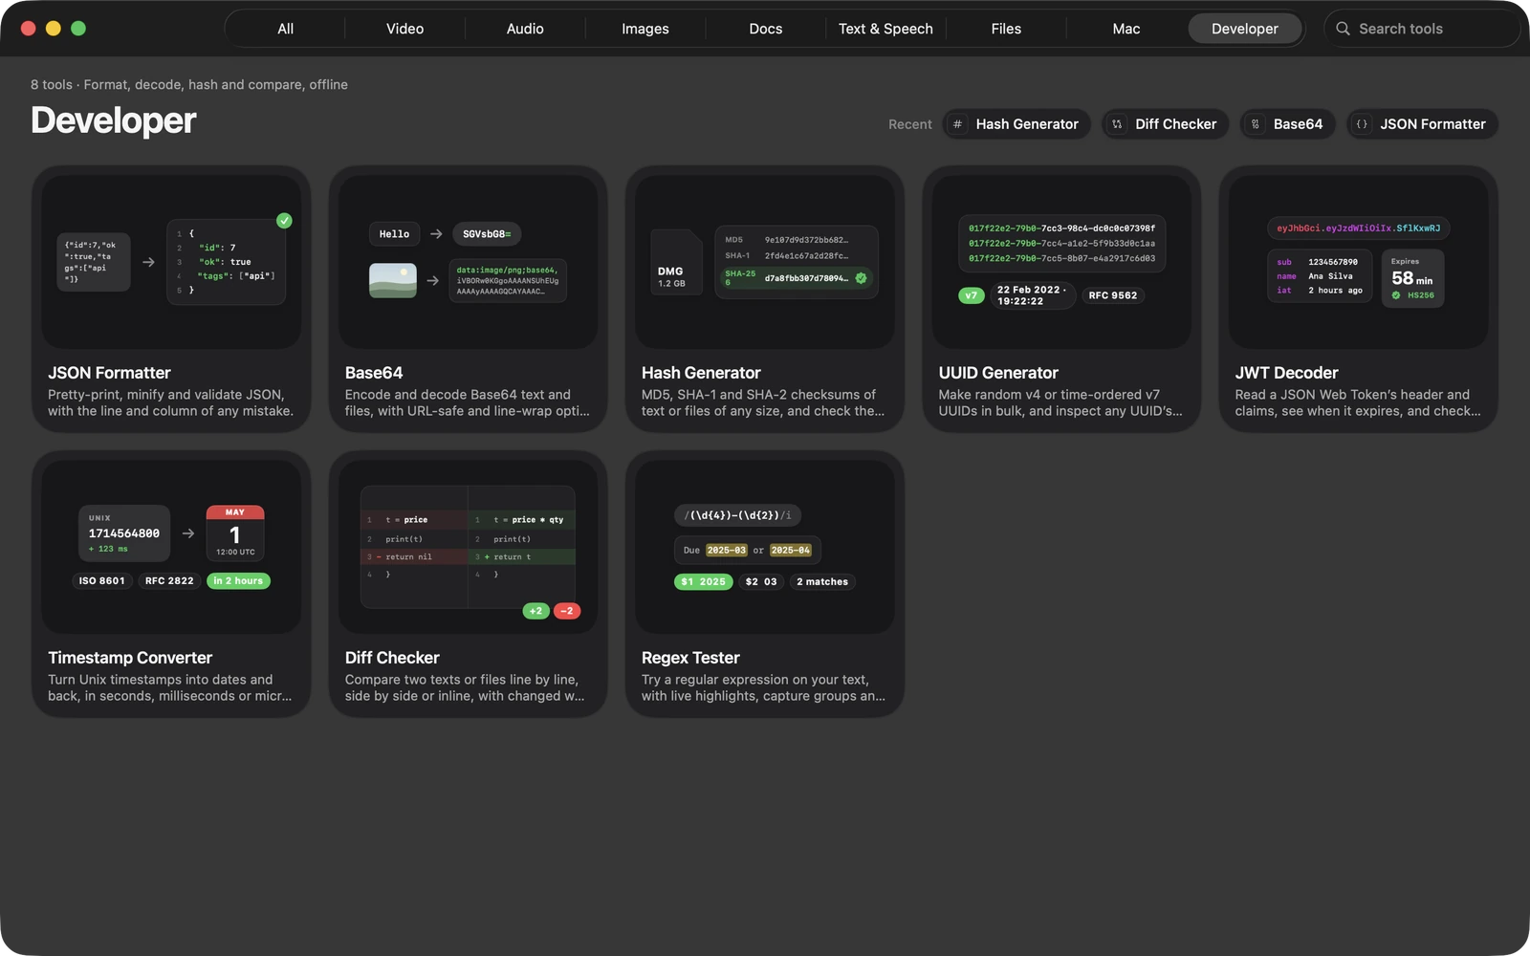1530x956 pixels.
Task: Click the red close window button
Action: pyautogui.click(x=29, y=29)
